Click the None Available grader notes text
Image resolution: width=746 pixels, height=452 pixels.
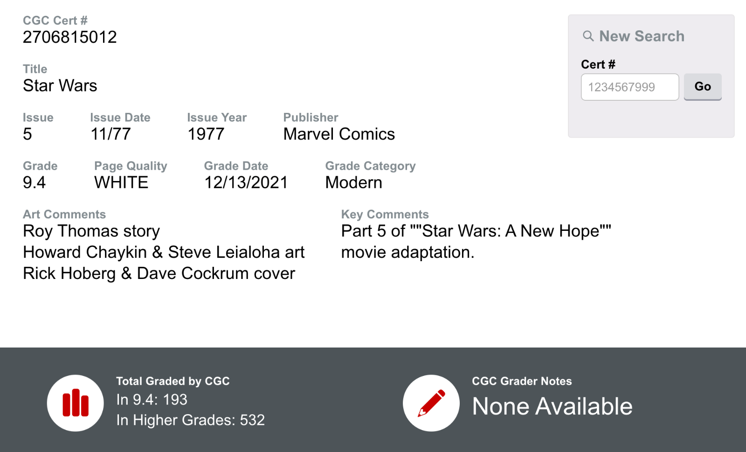point(552,406)
